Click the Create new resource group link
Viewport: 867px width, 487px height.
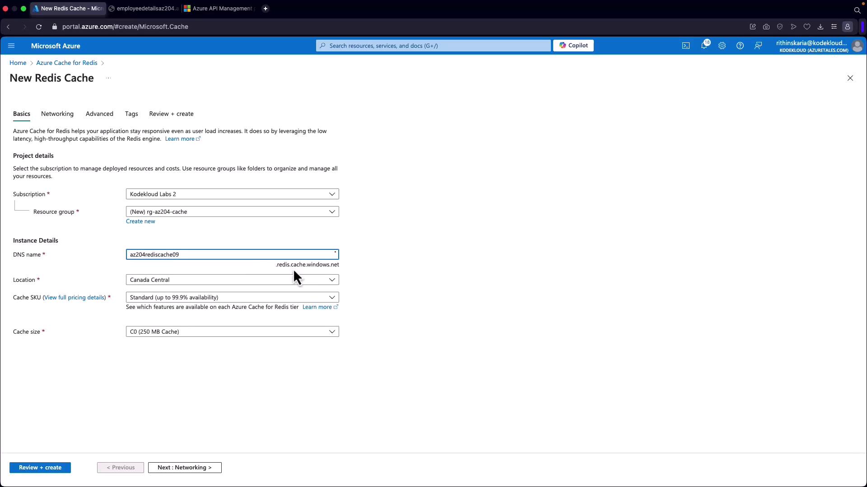pyautogui.click(x=140, y=221)
